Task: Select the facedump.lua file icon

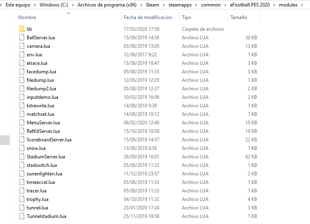Action: [22, 72]
